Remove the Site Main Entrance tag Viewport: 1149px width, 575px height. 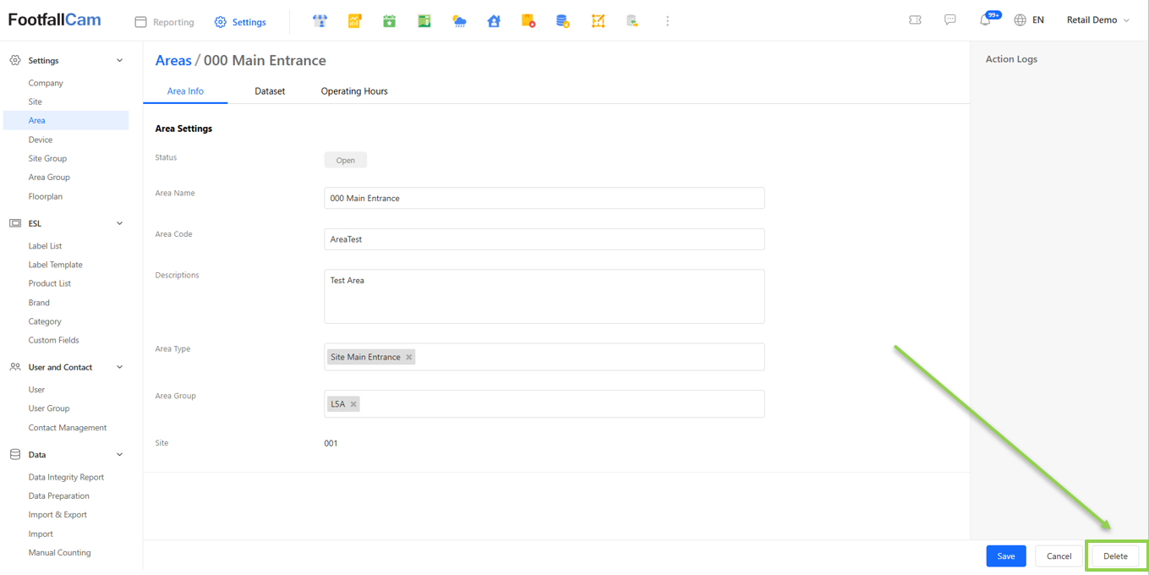click(409, 358)
